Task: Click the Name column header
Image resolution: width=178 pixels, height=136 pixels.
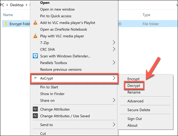Action: [8, 15]
